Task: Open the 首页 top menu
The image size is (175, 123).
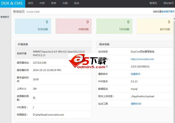Action: tap(31, 3)
